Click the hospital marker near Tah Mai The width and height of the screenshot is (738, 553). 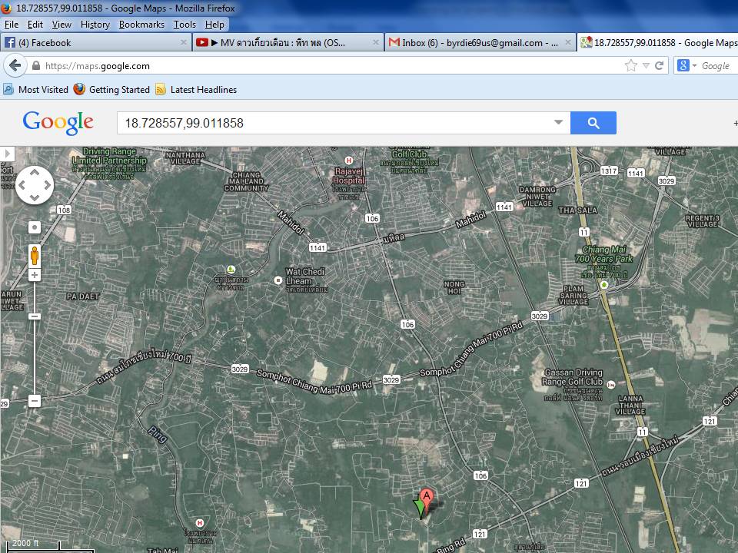[200, 523]
